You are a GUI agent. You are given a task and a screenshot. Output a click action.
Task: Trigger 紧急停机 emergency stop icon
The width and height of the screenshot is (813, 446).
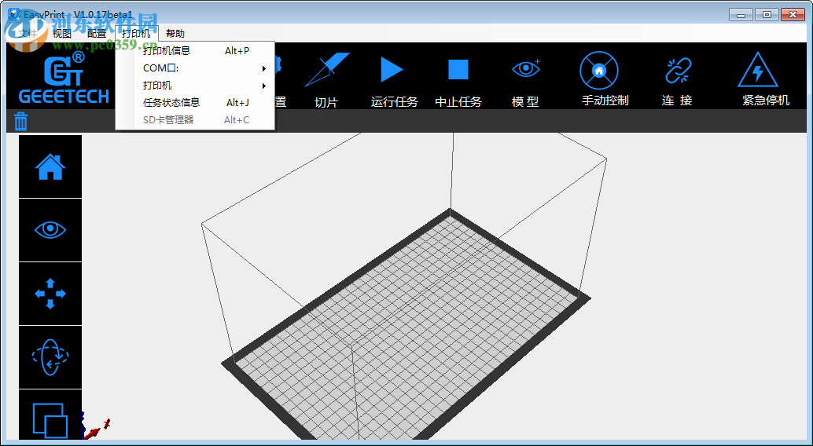757,70
